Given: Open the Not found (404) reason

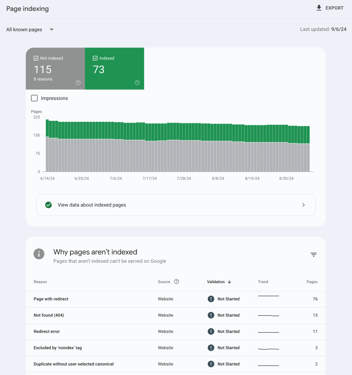Looking at the screenshot, I should point(49,315).
